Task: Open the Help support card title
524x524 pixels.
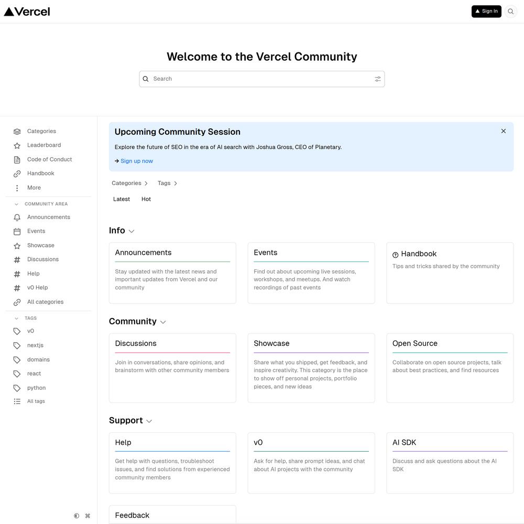Action: pyautogui.click(x=123, y=442)
